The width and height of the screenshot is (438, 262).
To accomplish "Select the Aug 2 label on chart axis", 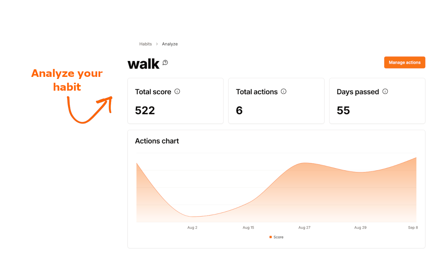I will [192, 228].
